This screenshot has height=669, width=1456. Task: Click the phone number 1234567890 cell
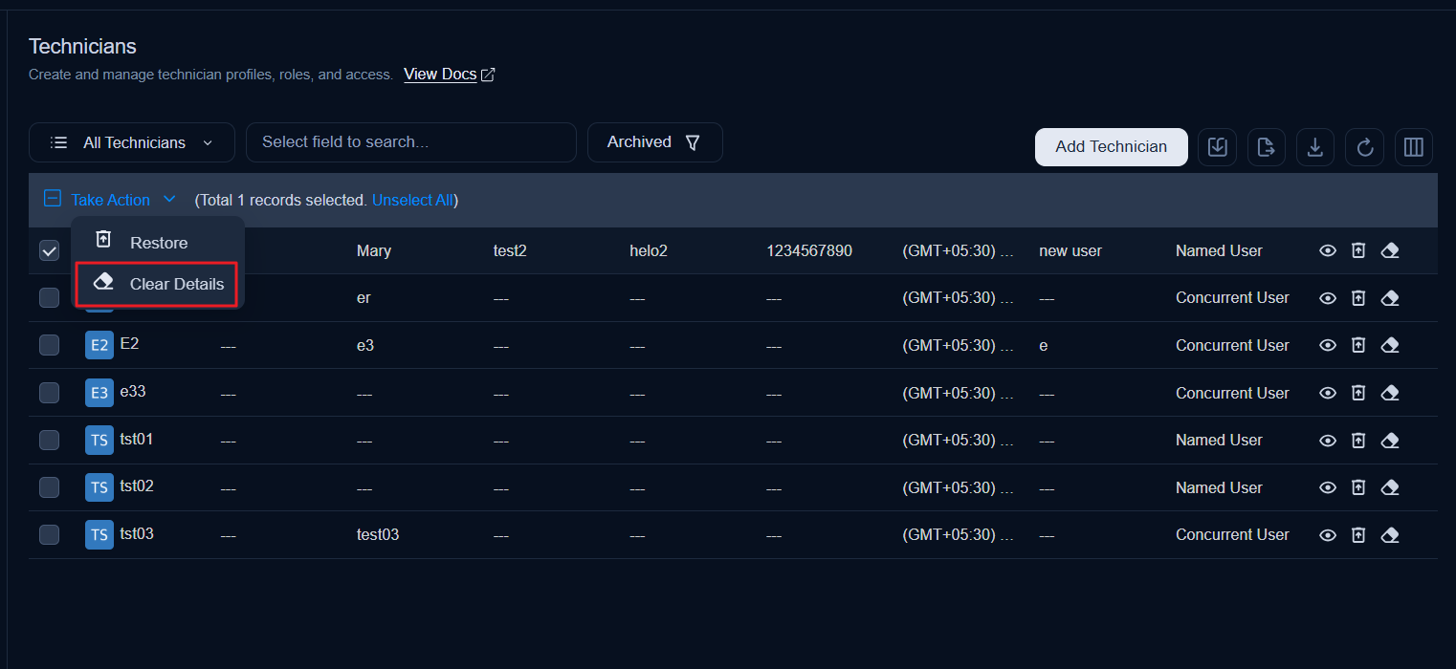click(809, 250)
